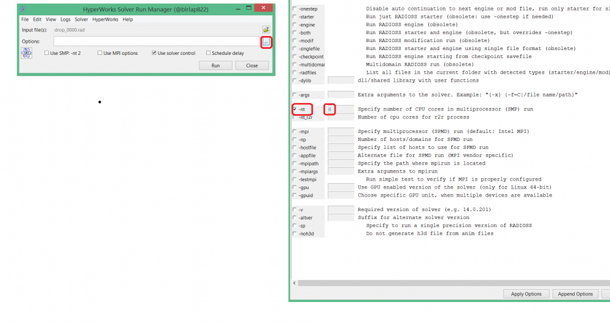Screen dimensions: 610x324
Task: Click the Run button
Action: (215, 65)
